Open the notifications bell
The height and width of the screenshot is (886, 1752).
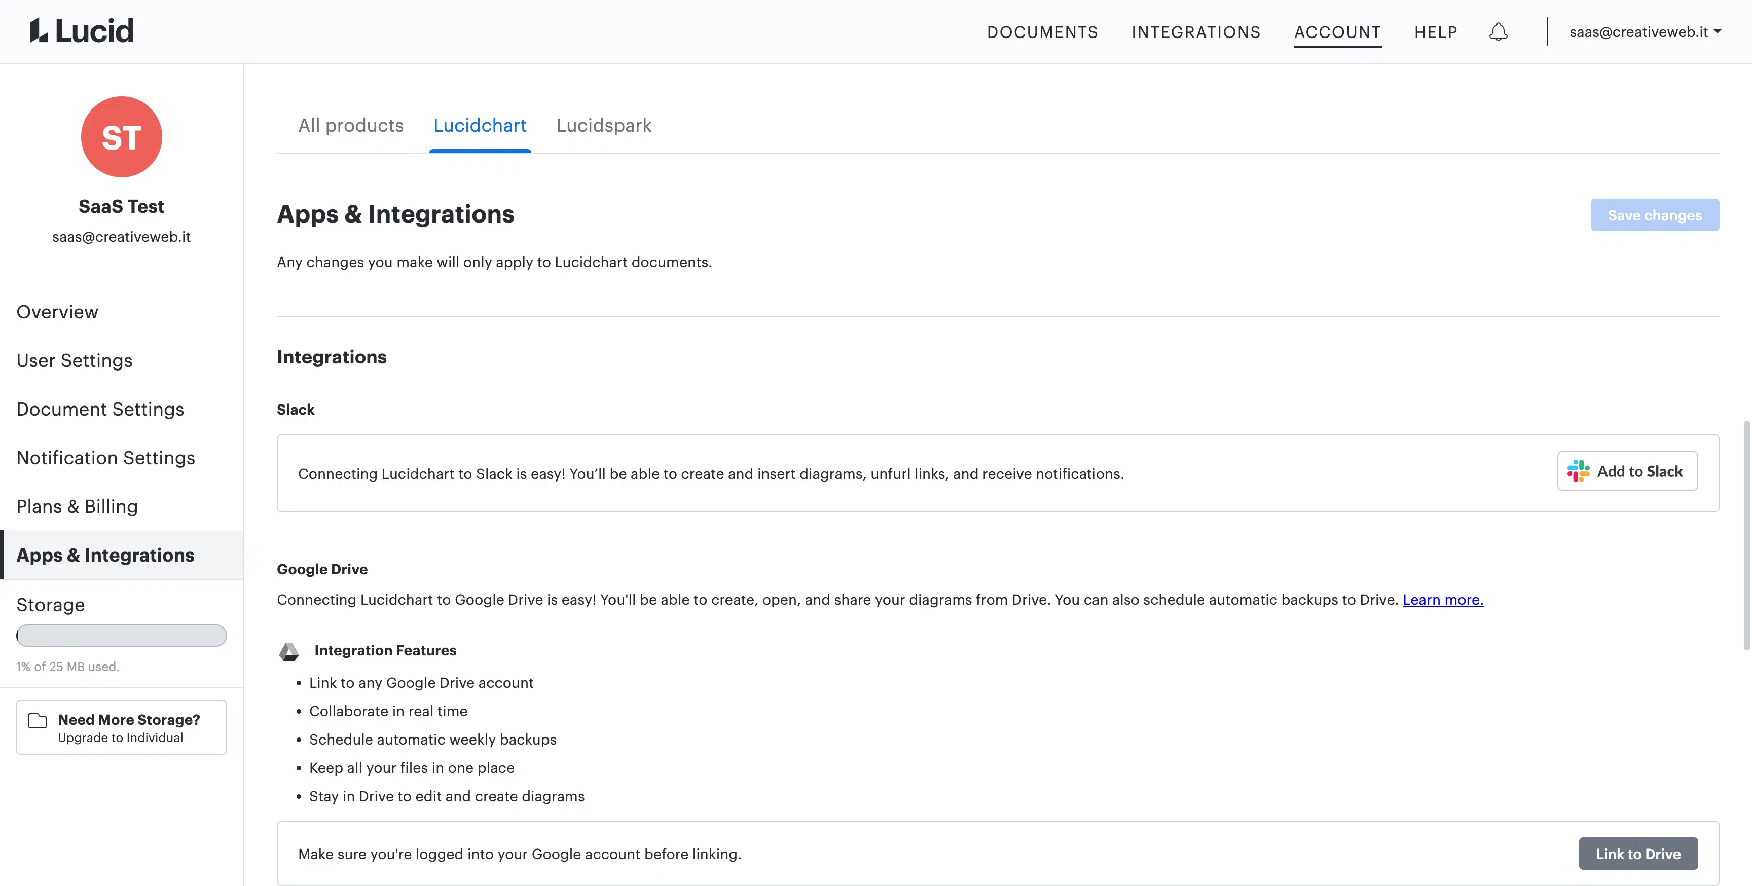1499,32
